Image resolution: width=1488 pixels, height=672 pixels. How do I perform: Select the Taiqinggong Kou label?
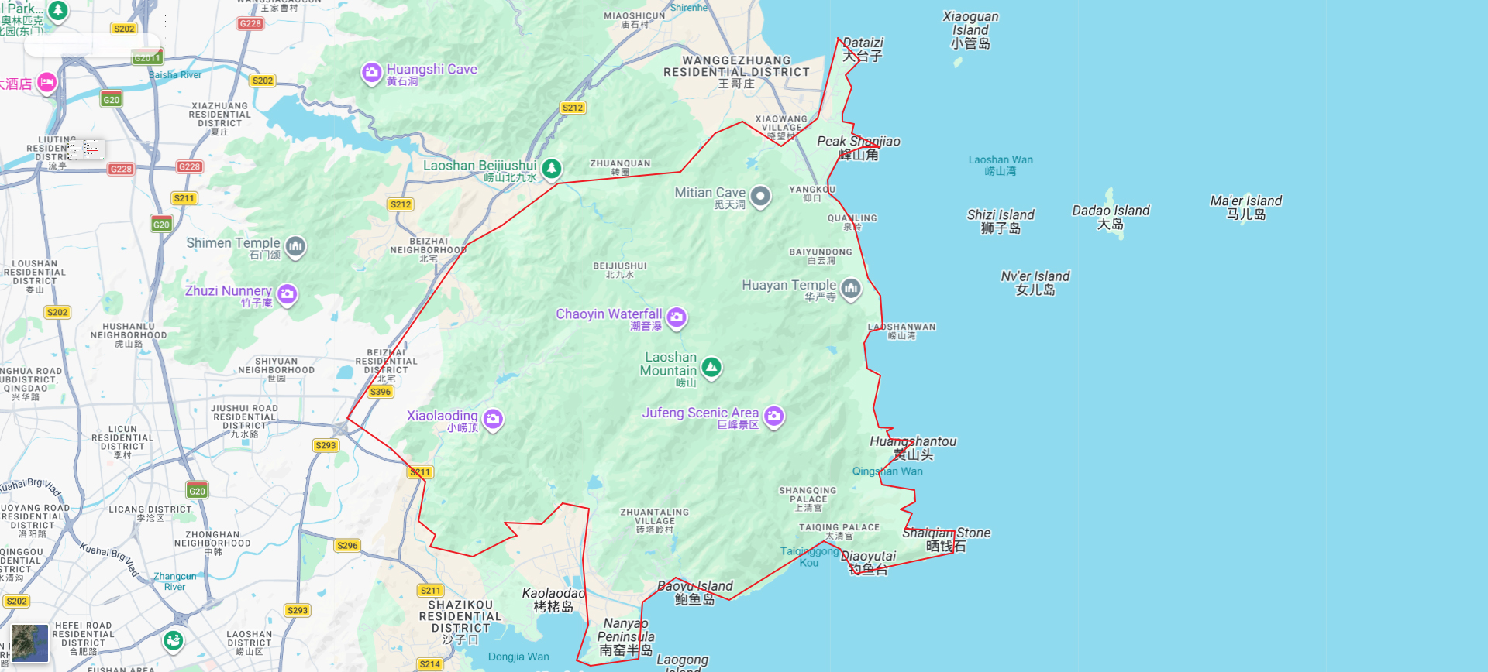809,557
